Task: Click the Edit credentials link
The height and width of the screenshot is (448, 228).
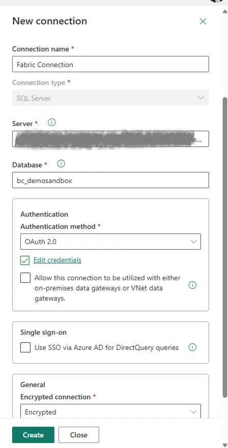Action: 58,260
